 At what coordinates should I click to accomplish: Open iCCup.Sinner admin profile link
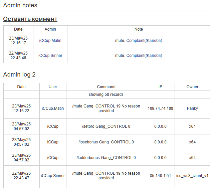pos(50,56)
